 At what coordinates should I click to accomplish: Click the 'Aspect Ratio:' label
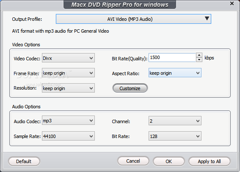(126, 73)
